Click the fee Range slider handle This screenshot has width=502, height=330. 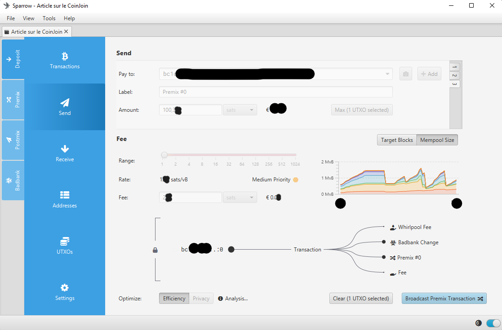(164, 155)
